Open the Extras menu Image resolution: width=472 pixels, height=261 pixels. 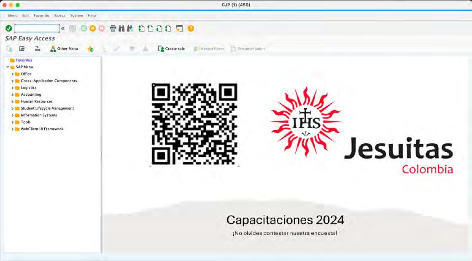[x=60, y=15]
